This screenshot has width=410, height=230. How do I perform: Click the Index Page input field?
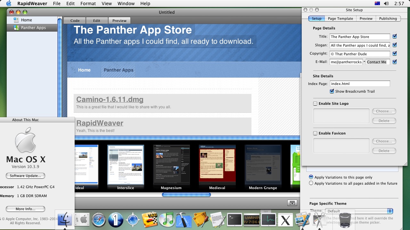point(360,84)
